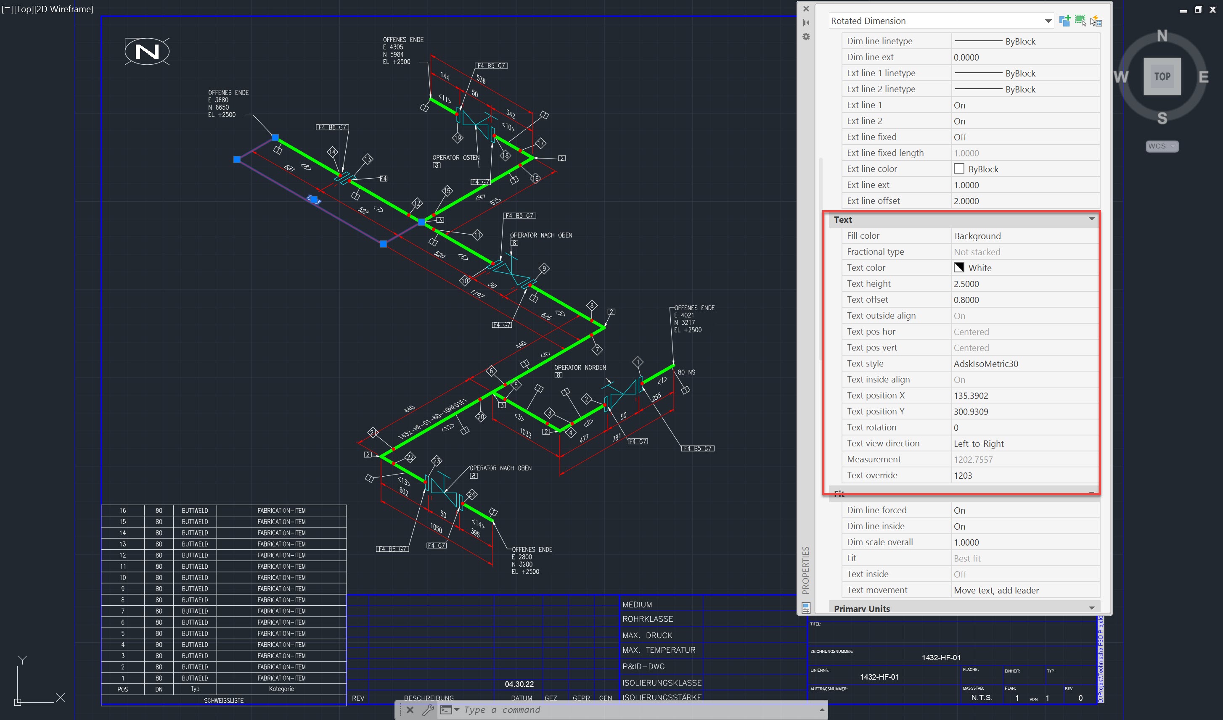Click the N compass direction on ViewCube

[x=1162, y=36]
